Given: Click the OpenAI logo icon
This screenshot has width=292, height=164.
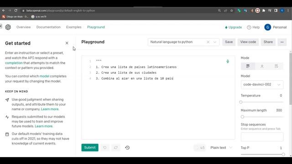Looking at the screenshot, I should click(8, 27).
